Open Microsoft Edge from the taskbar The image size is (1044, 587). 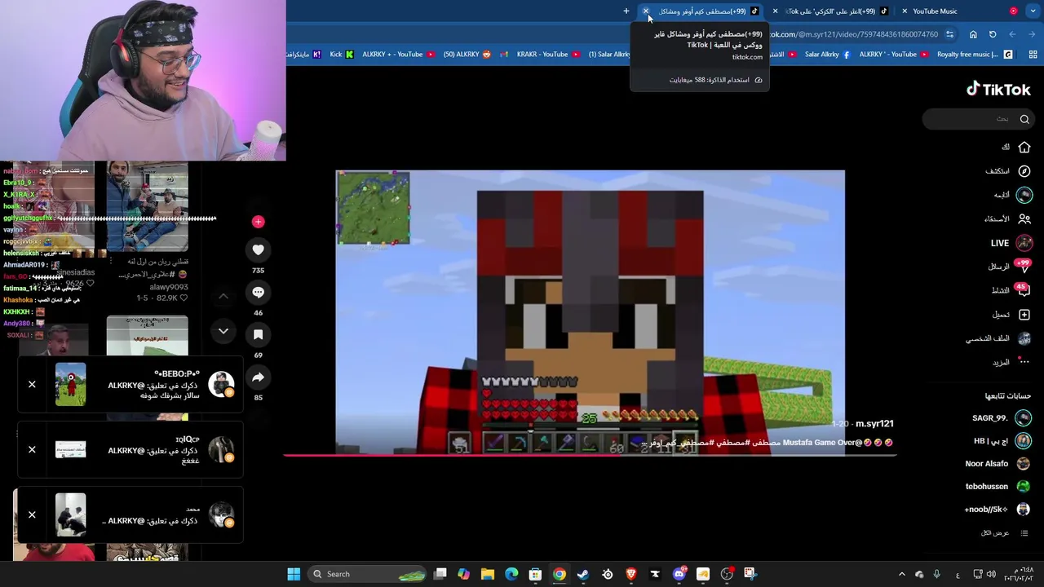(x=511, y=574)
